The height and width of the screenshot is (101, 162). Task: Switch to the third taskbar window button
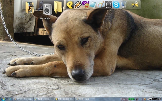64,99
